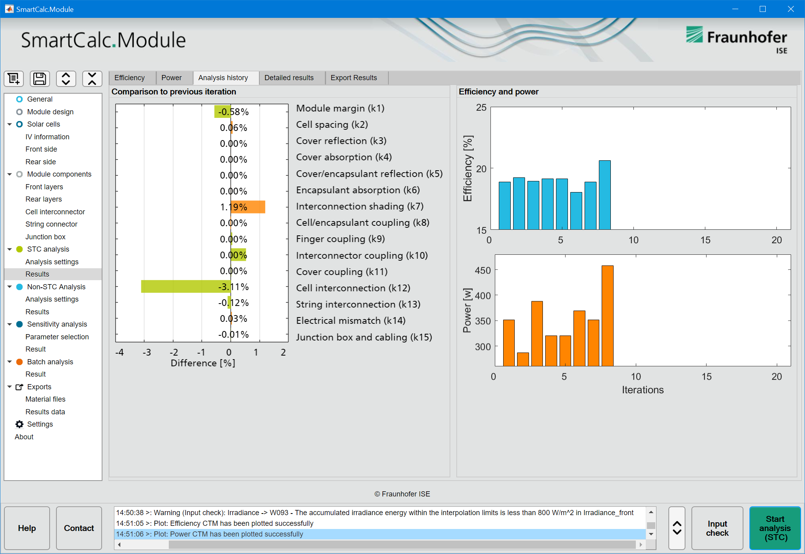The height and width of the screenshot is (554, 805).
Task: Click the Input check button
Action: point(717,528)
